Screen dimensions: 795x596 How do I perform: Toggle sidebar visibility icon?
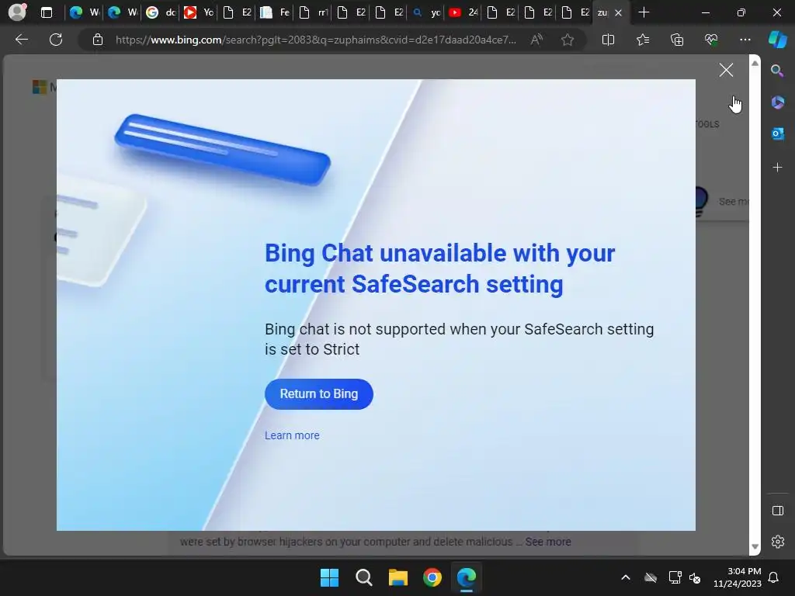(x=777, y=511)
